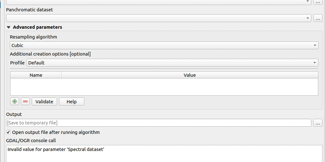Open the Profile dropdown showing Default
Image resolution: width=325 pixels, height=162 pixels.
pos(172,63)
